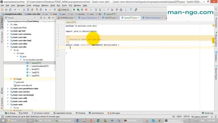Screen dimensions: 218x123
Task: Collapse the toeic-core-dto module node
Action: (8, 47)
